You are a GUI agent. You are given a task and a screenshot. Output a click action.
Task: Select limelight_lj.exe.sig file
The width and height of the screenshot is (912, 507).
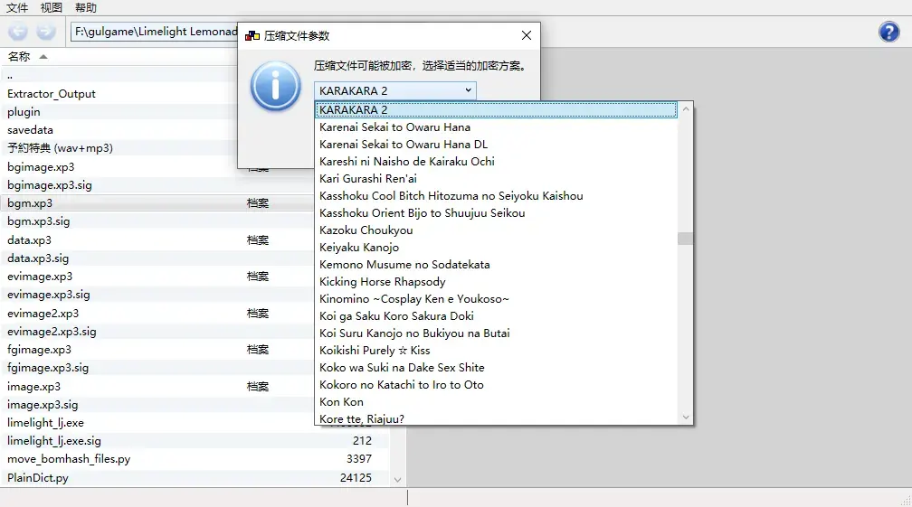54,441
